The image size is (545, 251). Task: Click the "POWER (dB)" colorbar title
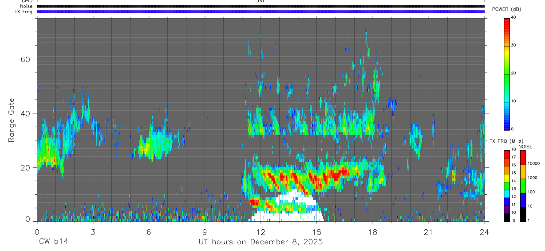point(507,9)
